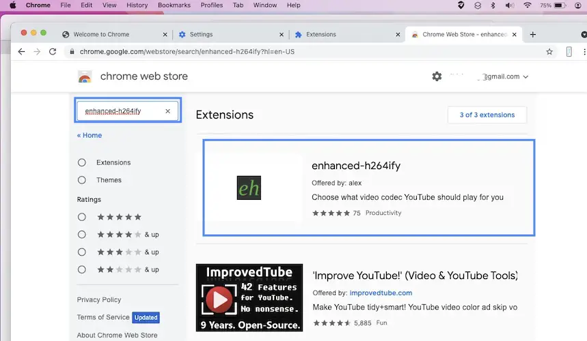587x341 pixels.
Task: Click the Bluetooth status icon
Action: point(493,5)
